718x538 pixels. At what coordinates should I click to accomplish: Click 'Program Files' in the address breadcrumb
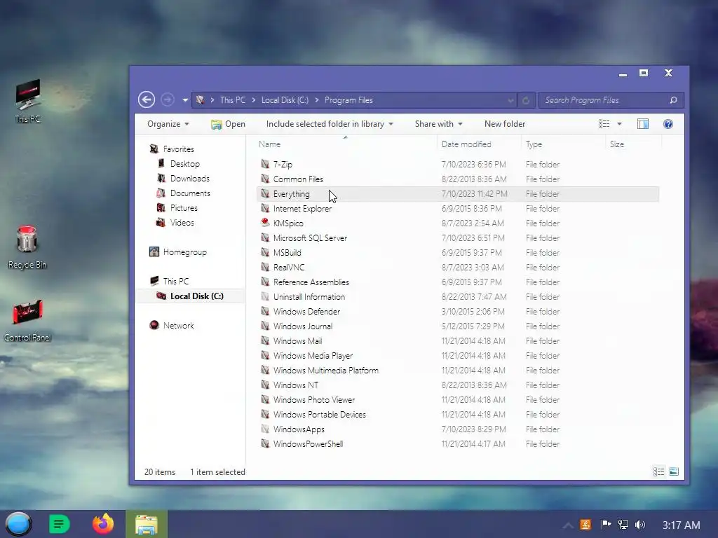point(348,99)
